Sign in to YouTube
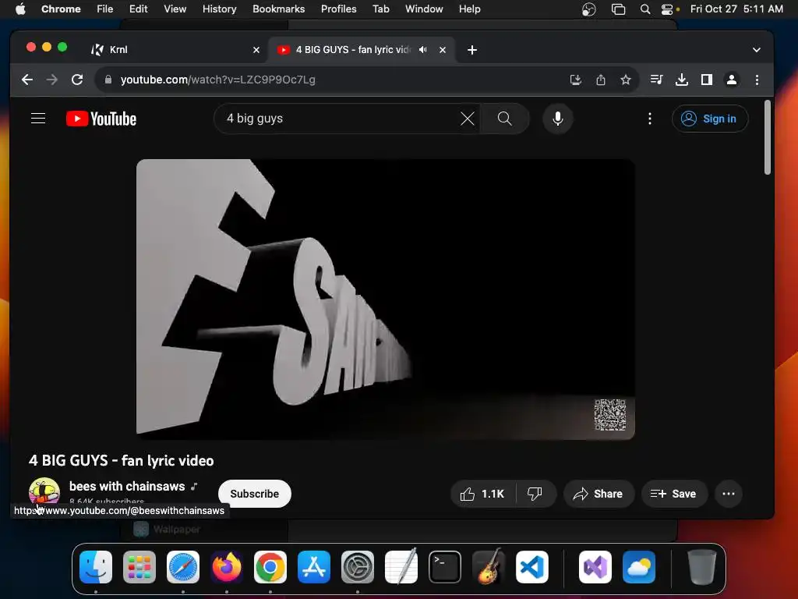Screen dimensions: 798x599 (x=710, y=119)
